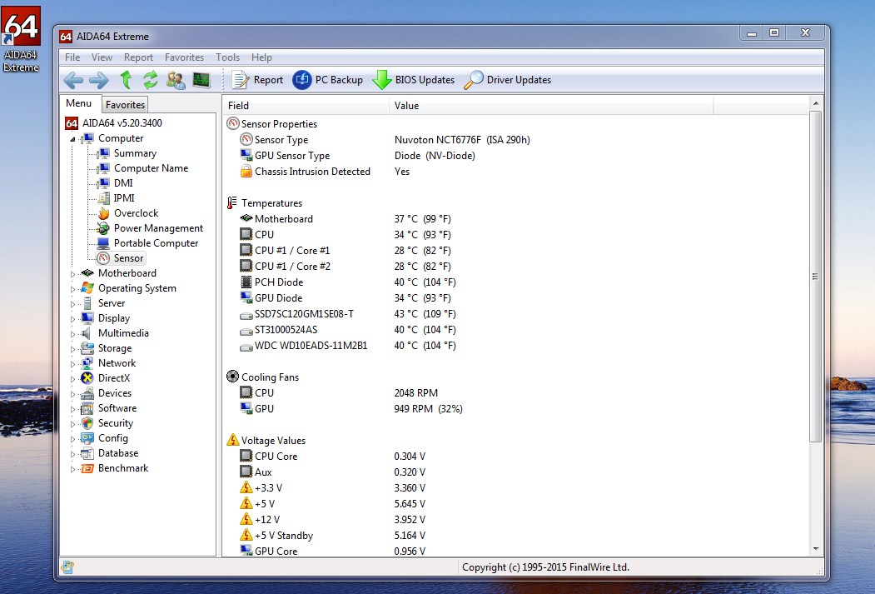This screenshot has width=875, height=594.
Task: Collapse the Computer tree node
Action: click(72, 139)
